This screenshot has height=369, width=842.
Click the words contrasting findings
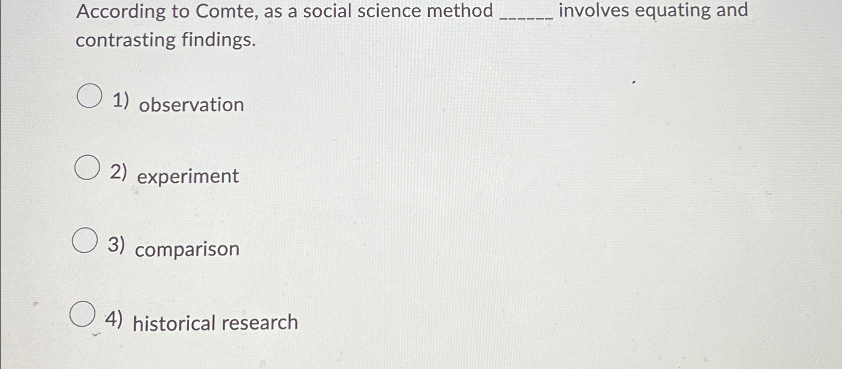[x=165, y=40]
